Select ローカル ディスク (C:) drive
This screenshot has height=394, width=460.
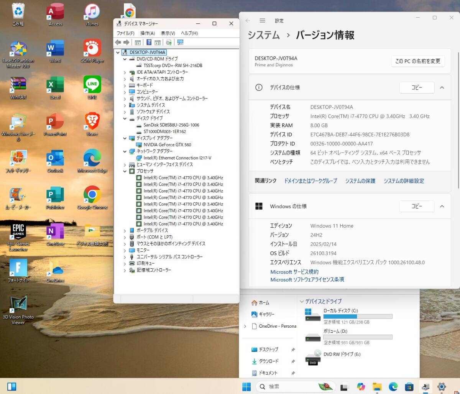click(348, 316)
